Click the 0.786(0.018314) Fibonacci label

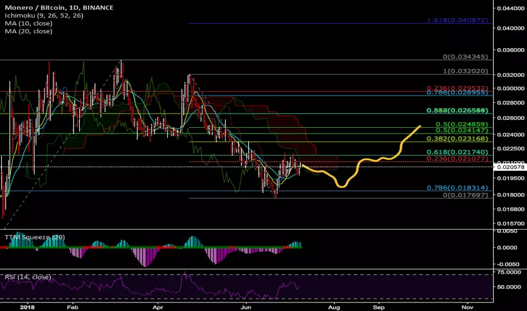[457, 188]
